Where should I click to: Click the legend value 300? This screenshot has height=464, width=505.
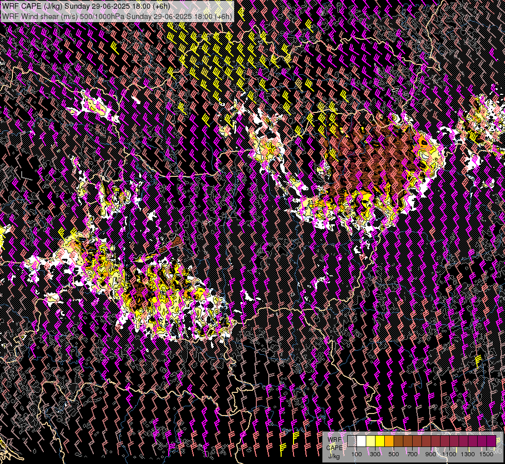click(x=375, y=454)
